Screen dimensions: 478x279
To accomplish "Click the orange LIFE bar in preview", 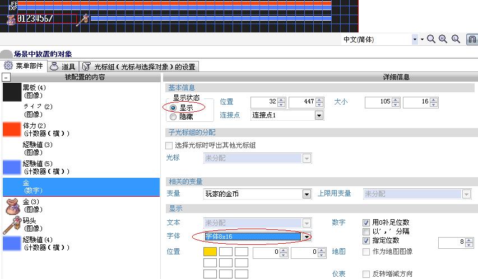I will 175,3.
